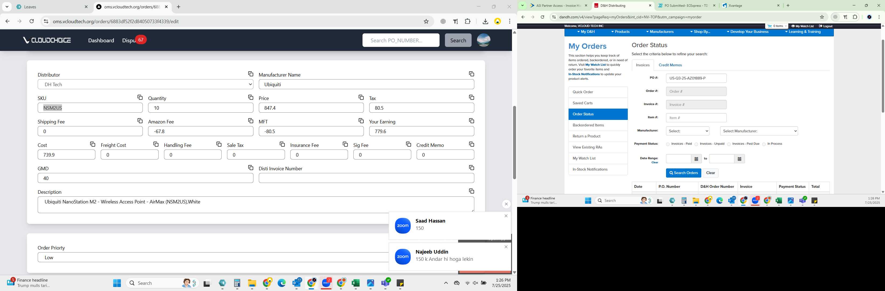Click the OMS page vertical scrollbar

point(514,142)
